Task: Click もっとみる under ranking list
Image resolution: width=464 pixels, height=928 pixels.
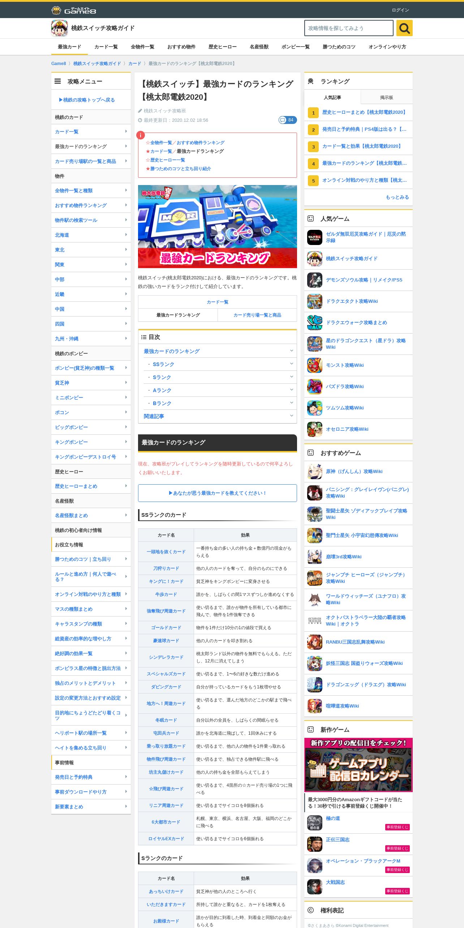Action: [x=397, y=197]
